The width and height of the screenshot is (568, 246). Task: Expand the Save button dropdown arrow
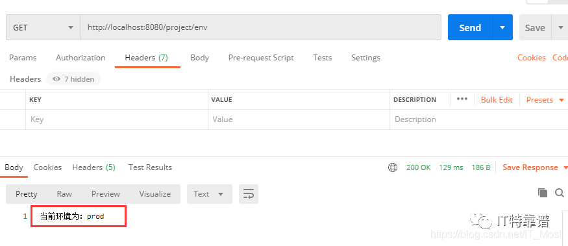click(560, 27)
